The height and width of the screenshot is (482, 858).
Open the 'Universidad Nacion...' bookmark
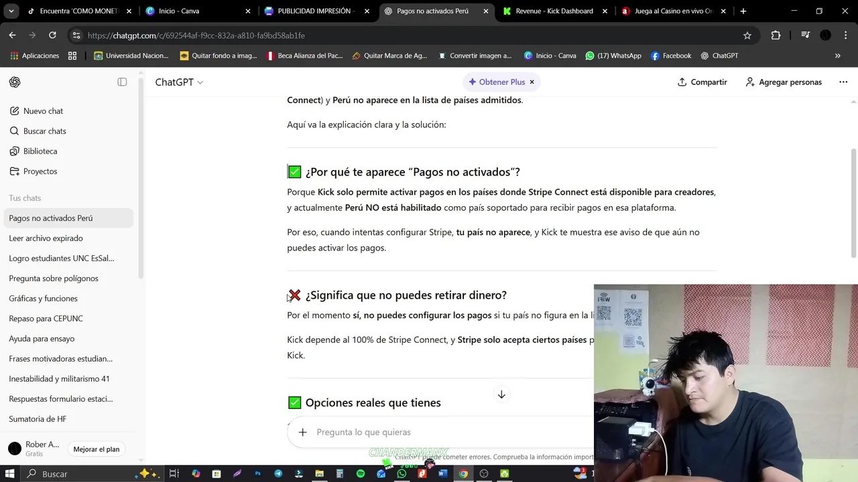tap(131, 56)
